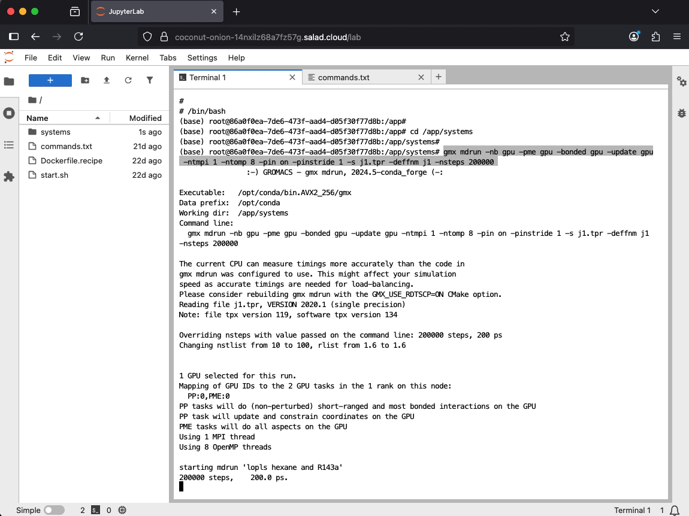The image size is (689, 516).
Task: Create a new folder in file browser
Action: 85,80
